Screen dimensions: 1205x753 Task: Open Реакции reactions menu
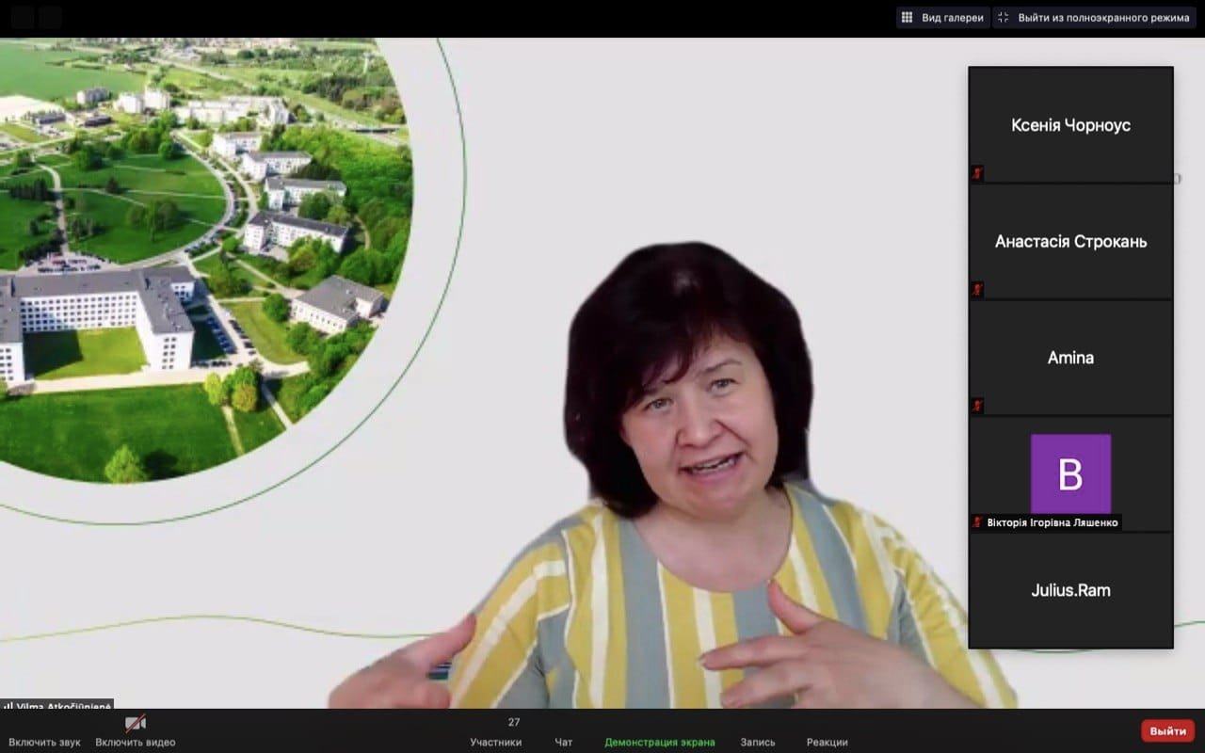click(827, 742)
